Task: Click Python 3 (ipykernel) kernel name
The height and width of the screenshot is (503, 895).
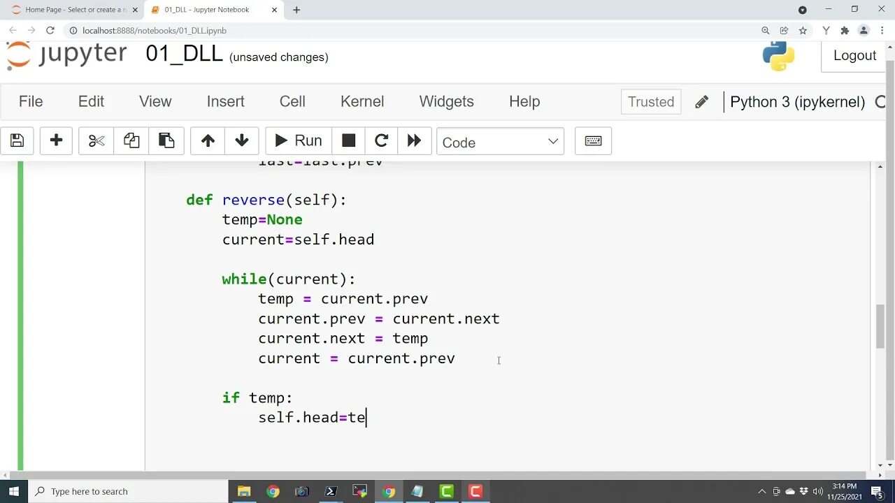Action: 797,102
